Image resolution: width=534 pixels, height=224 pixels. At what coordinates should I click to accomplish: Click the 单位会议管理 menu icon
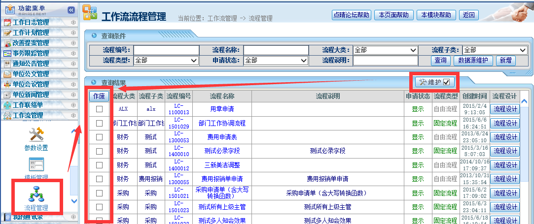(x=7, y=84)
